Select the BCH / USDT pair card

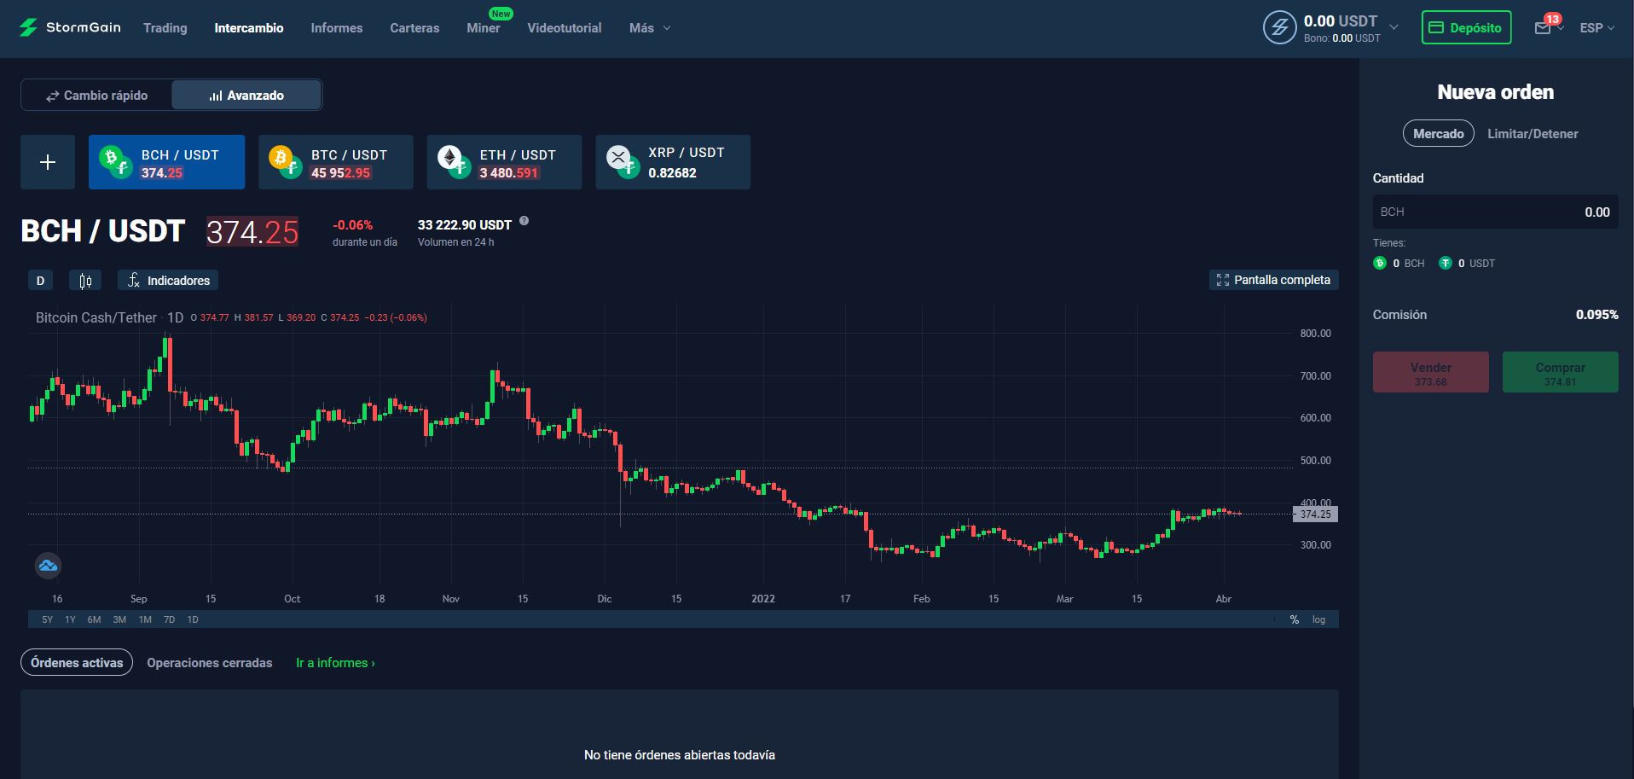(166, 162)
